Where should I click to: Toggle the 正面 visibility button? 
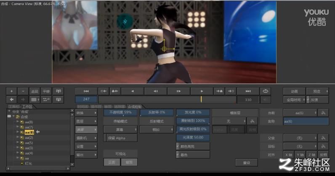(x=112, y=162)
